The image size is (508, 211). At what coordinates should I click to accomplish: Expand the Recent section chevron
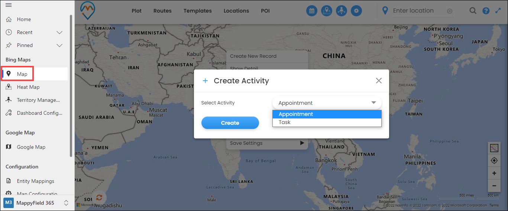(x=59, y=32)
